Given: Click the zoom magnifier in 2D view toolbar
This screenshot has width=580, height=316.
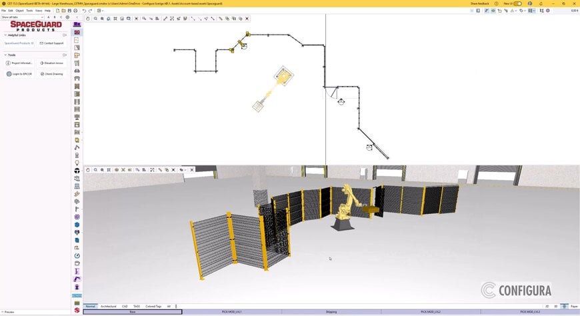Looking at the screenshot, I should pos(95,19).
